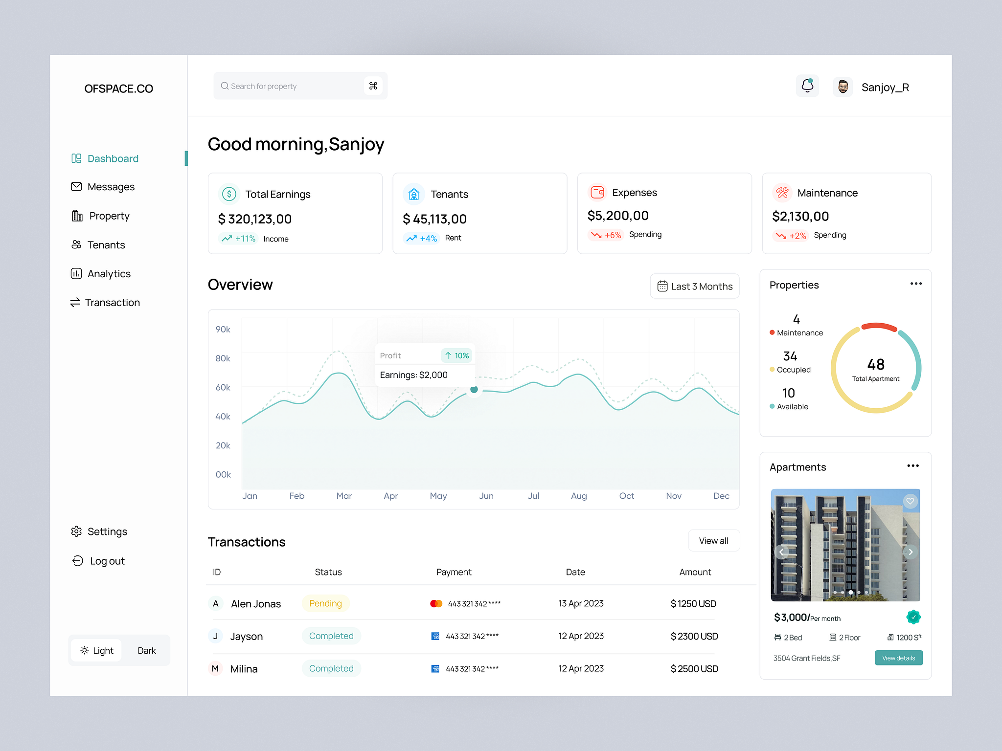Click the Log out icon
This screenshot has width=1002, height=751.
(x=78, y=561)
